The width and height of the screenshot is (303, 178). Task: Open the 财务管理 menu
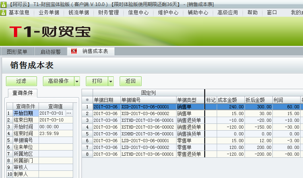pyautogui.click(x=109, y=13)
